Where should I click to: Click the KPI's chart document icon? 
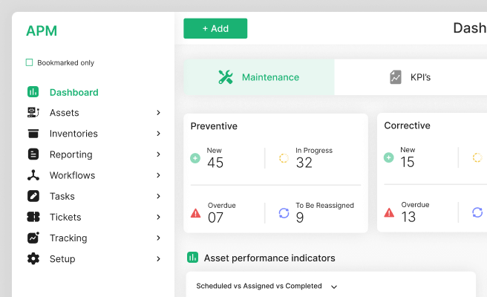pyautogui.click(x=396, y=77)
